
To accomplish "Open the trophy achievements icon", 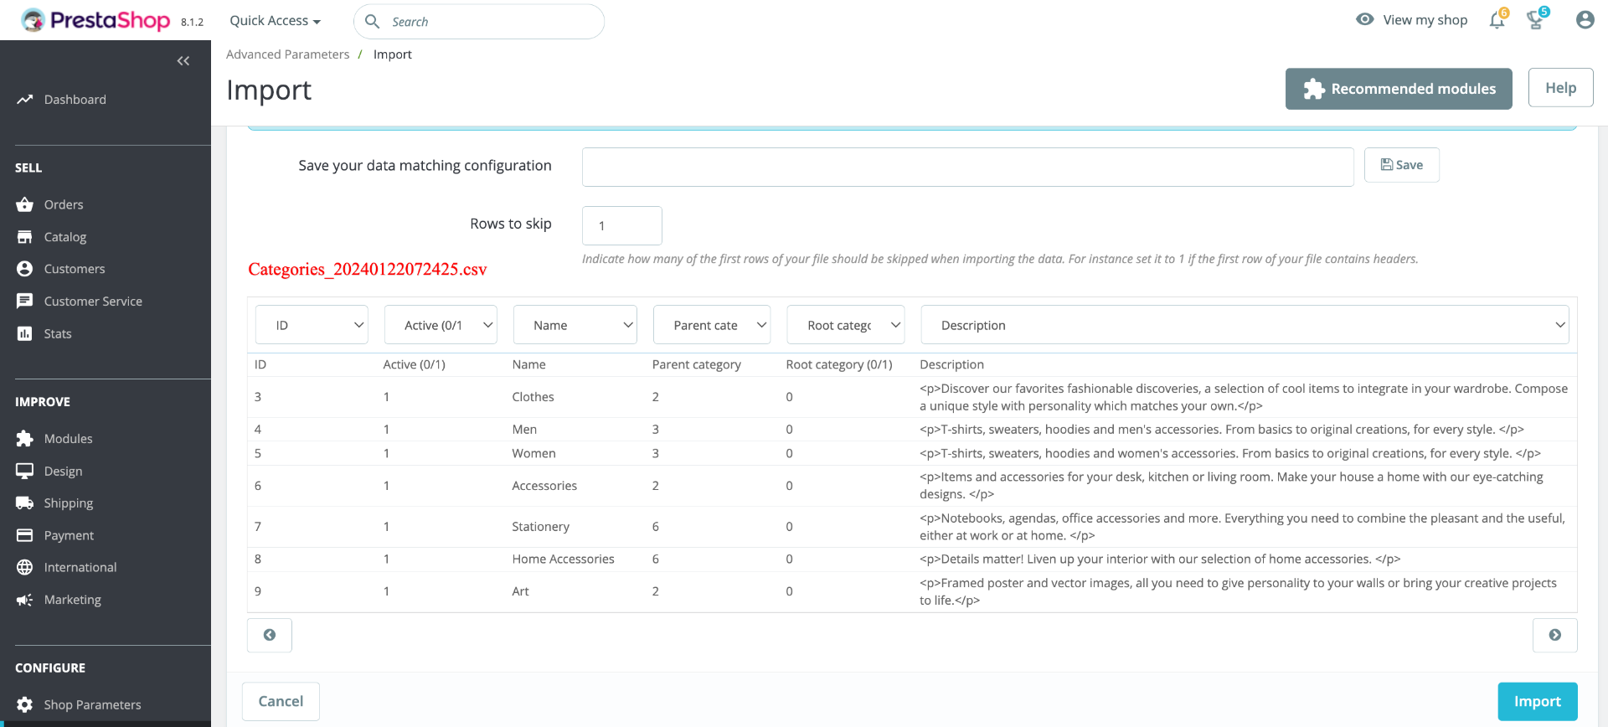I will click(x=1535, y=20).
